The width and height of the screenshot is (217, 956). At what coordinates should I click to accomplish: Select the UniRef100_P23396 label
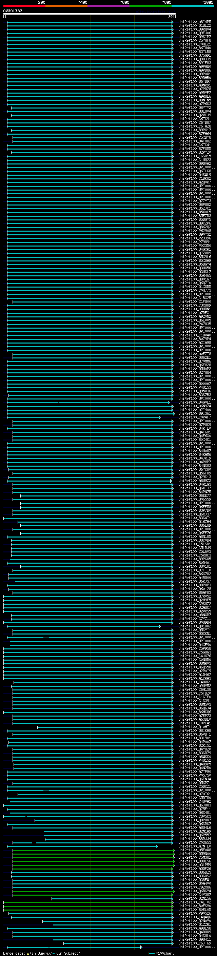click(x=195, y=238)
